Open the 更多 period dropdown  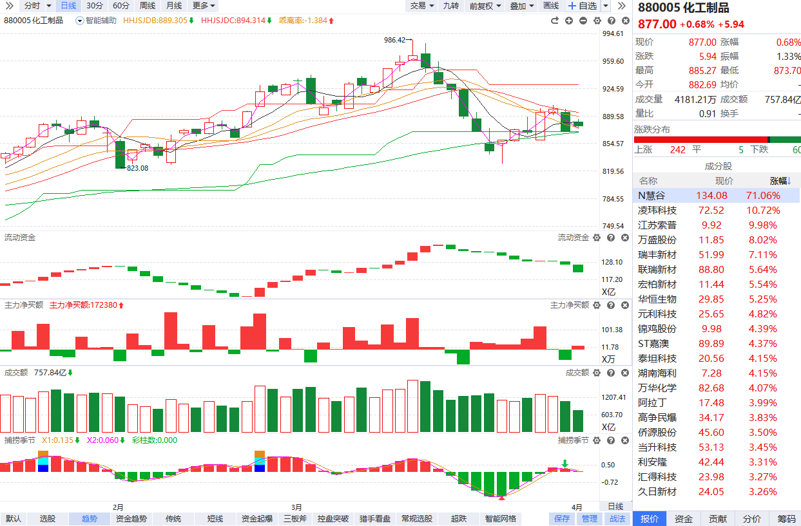204,6
